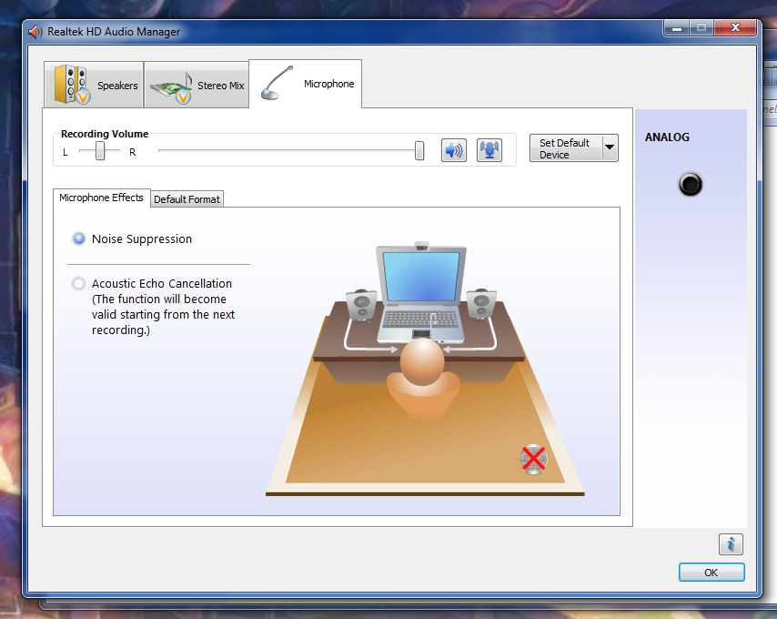Click the crossed-out fan noise icon
The image size is (777, 619).
click(533, 460)
